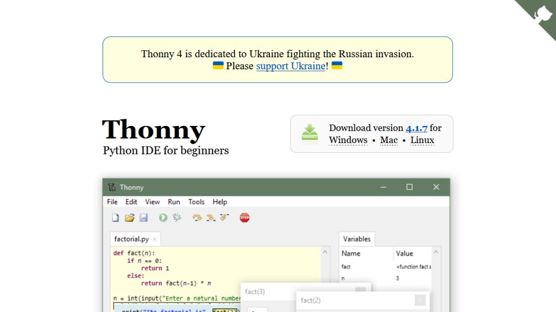Image resolution: width=556 pixels, height=312 pixels.
Task: Open the View menu
Action: [x=152, y=202]
